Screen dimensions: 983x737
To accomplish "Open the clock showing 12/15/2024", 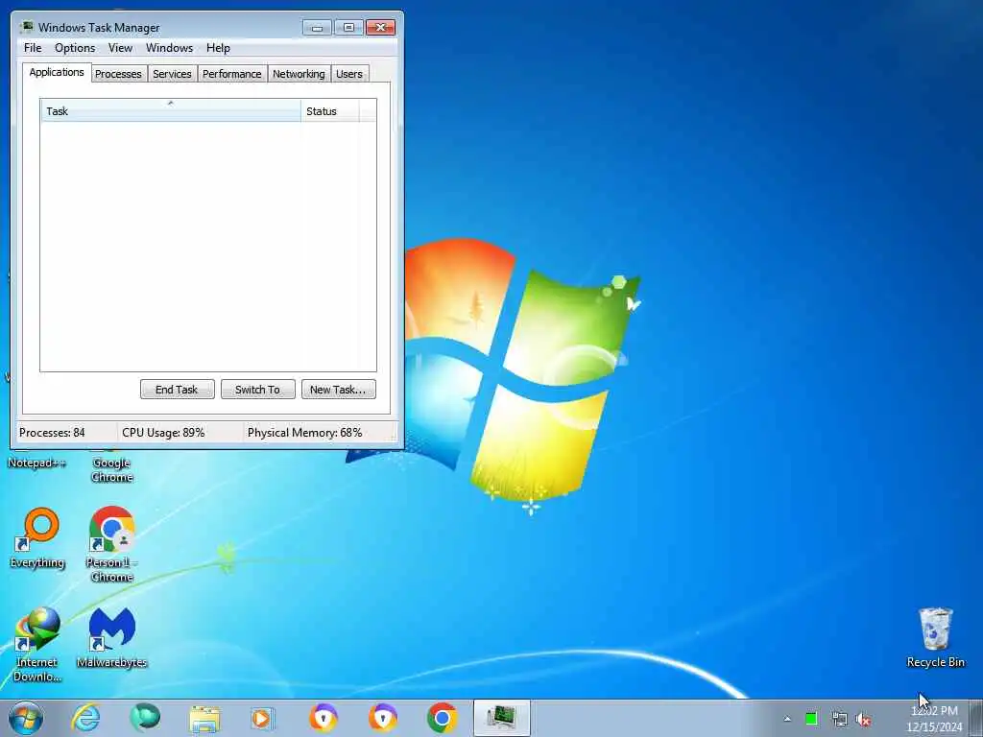I will click(934, 719).
